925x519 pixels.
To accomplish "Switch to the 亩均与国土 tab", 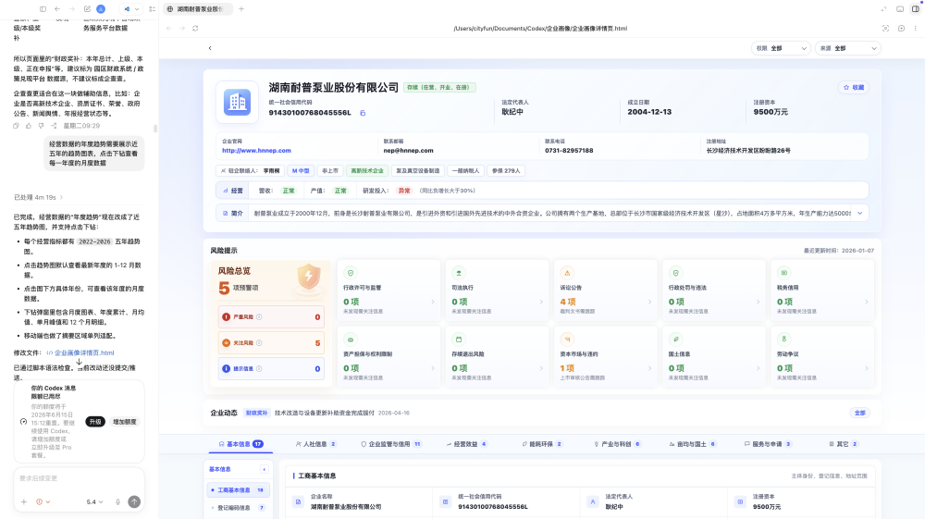I will tap(693, 444).
